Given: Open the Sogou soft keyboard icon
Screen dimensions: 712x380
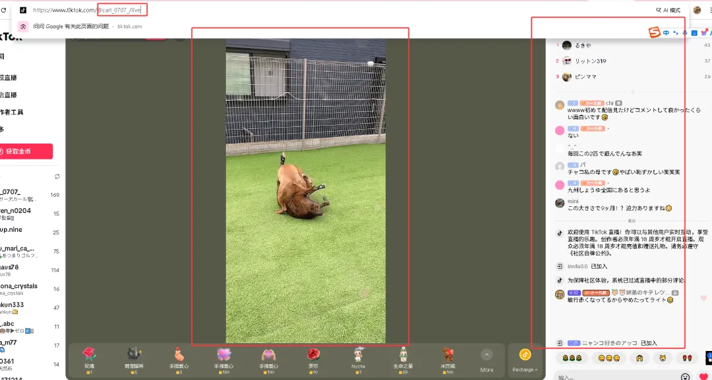Looking at the screenshot, I should (x=694, y=33).
